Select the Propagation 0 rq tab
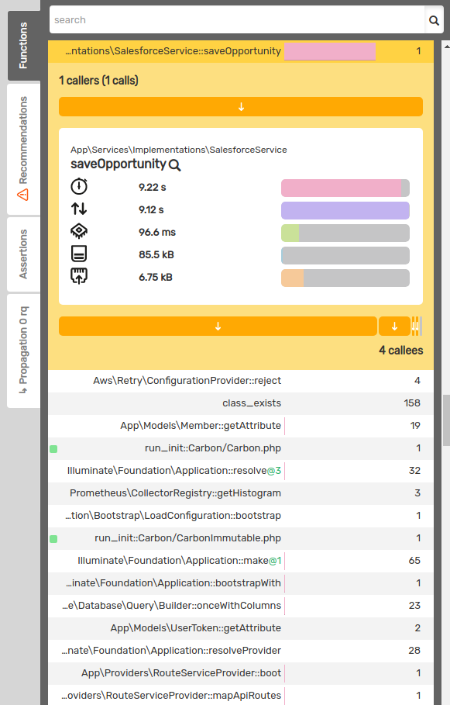450x705 pixels. [23, 351]
